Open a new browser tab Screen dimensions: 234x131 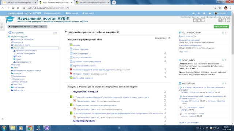pos(114,3)
